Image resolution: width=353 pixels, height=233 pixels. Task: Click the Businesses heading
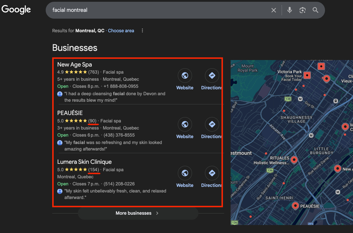[75, 48]
